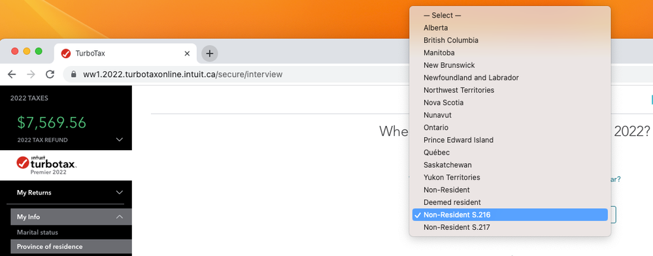Select the TurboTax browser tab
This screenshot has width=653, height=256.
point(126,54)
